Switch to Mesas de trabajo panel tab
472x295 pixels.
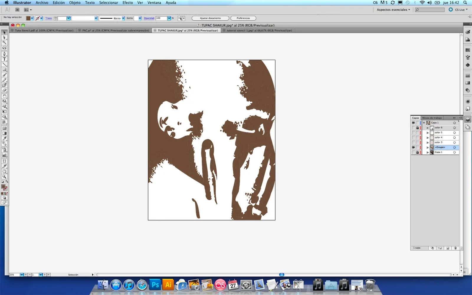click(x=432, y=118)
